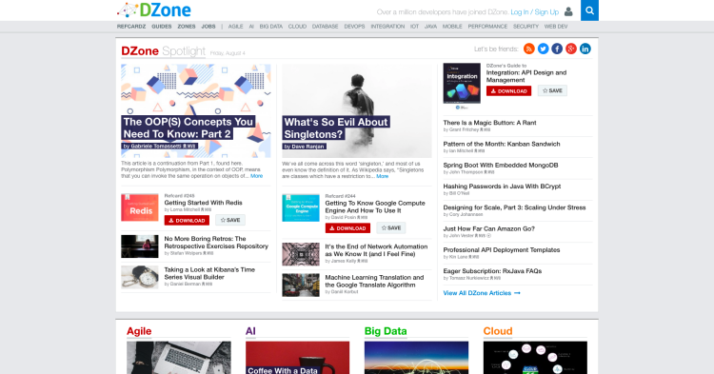The width and height of the screenshot is (714, 374).
Task: Open the Integration guide cover image
Action: click(x=462, y=83)
